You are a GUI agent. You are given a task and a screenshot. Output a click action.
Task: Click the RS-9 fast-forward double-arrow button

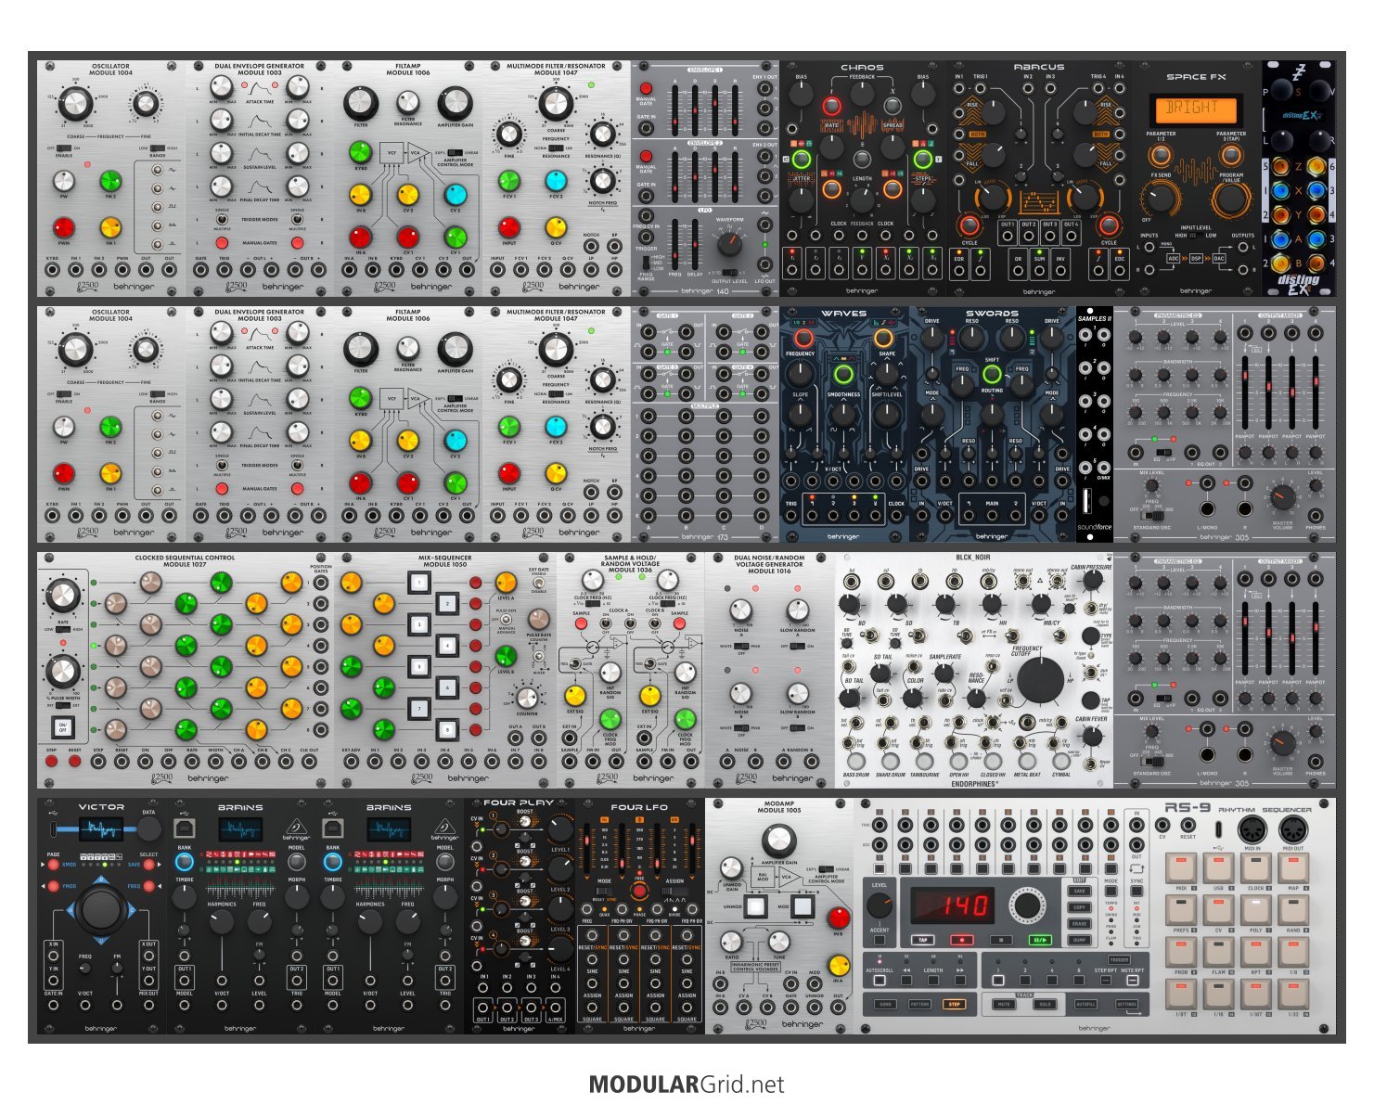960,980
